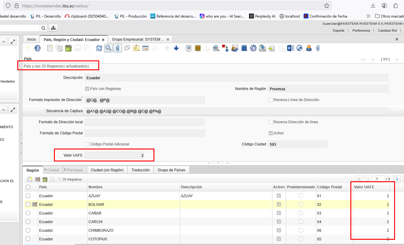Expand the browser bookmarks overflow chevron
404x245 pixels.
pyautogui.click(x=368, y=16)
